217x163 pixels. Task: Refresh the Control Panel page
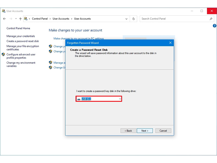coord(133,19)
